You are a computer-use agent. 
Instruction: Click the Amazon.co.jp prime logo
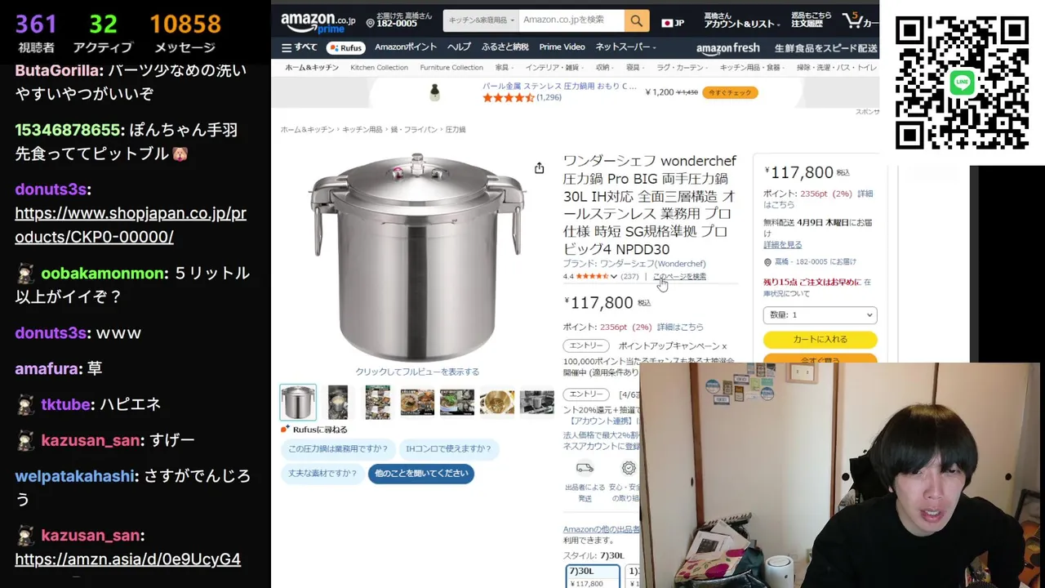tap(318, 22)
